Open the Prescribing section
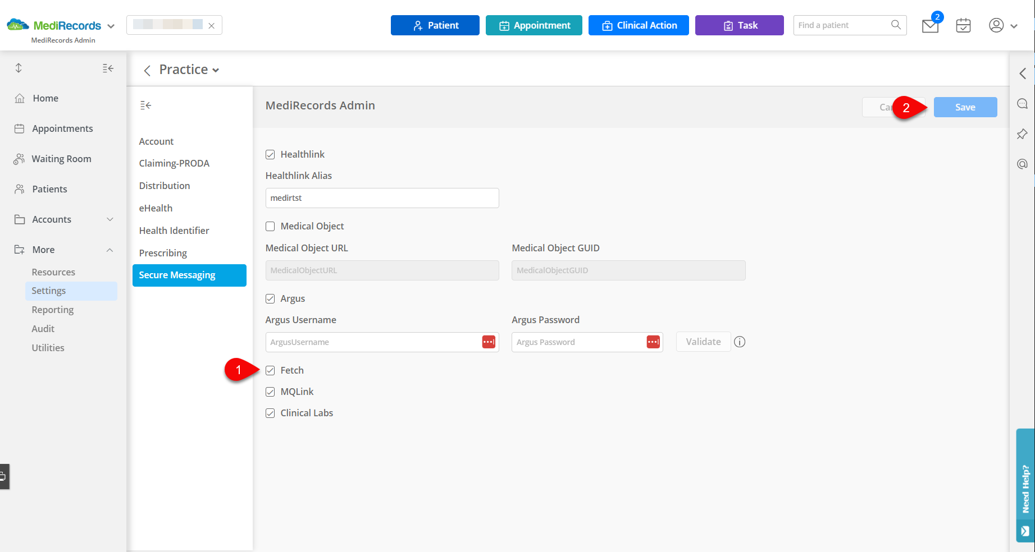Image resolution: width=1035 pixels, height=552 pixels. [163, 253]
